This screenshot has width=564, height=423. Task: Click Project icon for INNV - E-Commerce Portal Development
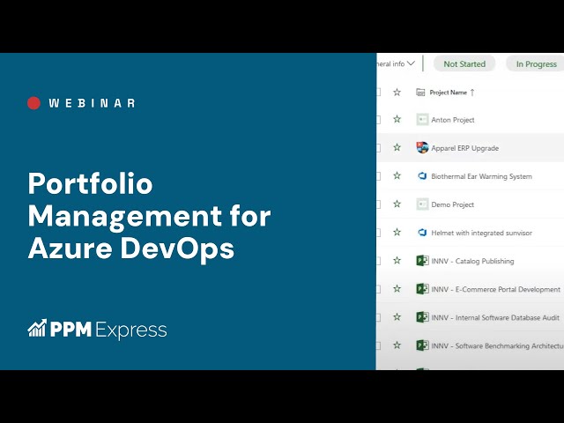422,289
